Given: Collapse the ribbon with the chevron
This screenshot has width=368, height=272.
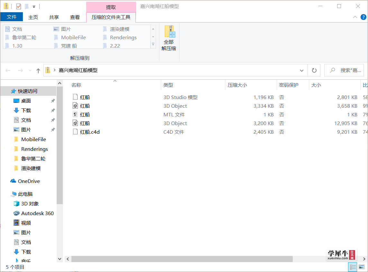Looking at the screenshot, I should click(x=355, y=17).
